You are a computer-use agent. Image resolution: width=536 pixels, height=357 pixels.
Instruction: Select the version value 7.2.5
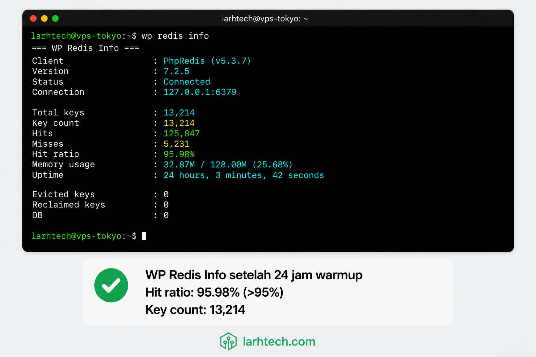pyautogui.click(x=177, y=71)
